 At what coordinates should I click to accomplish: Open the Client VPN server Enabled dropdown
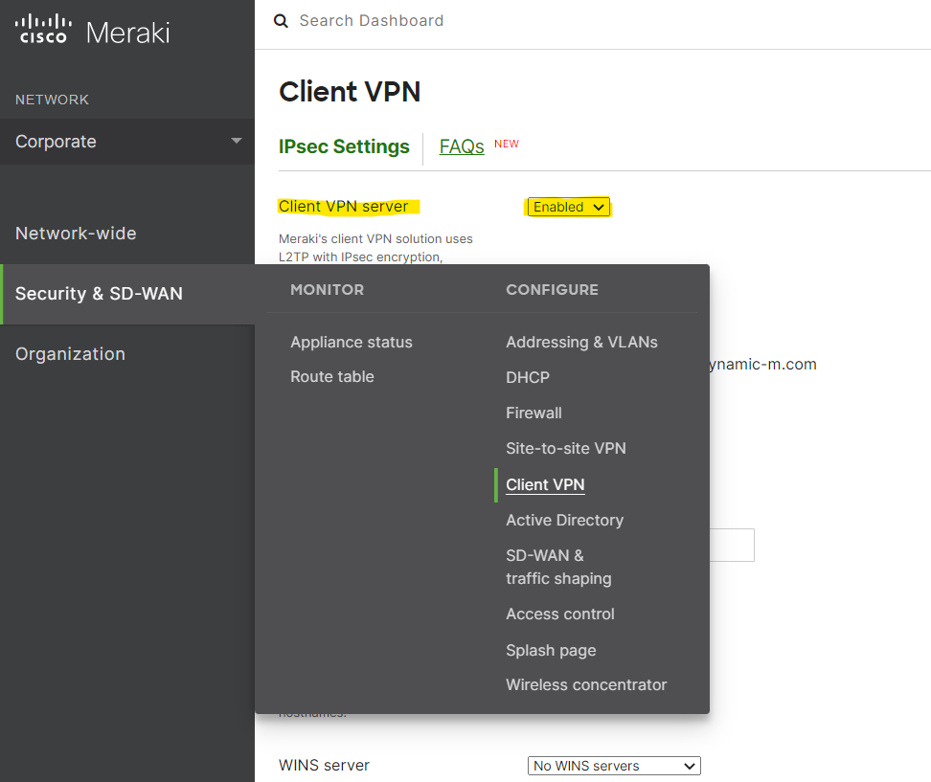[x=568, y=207]
